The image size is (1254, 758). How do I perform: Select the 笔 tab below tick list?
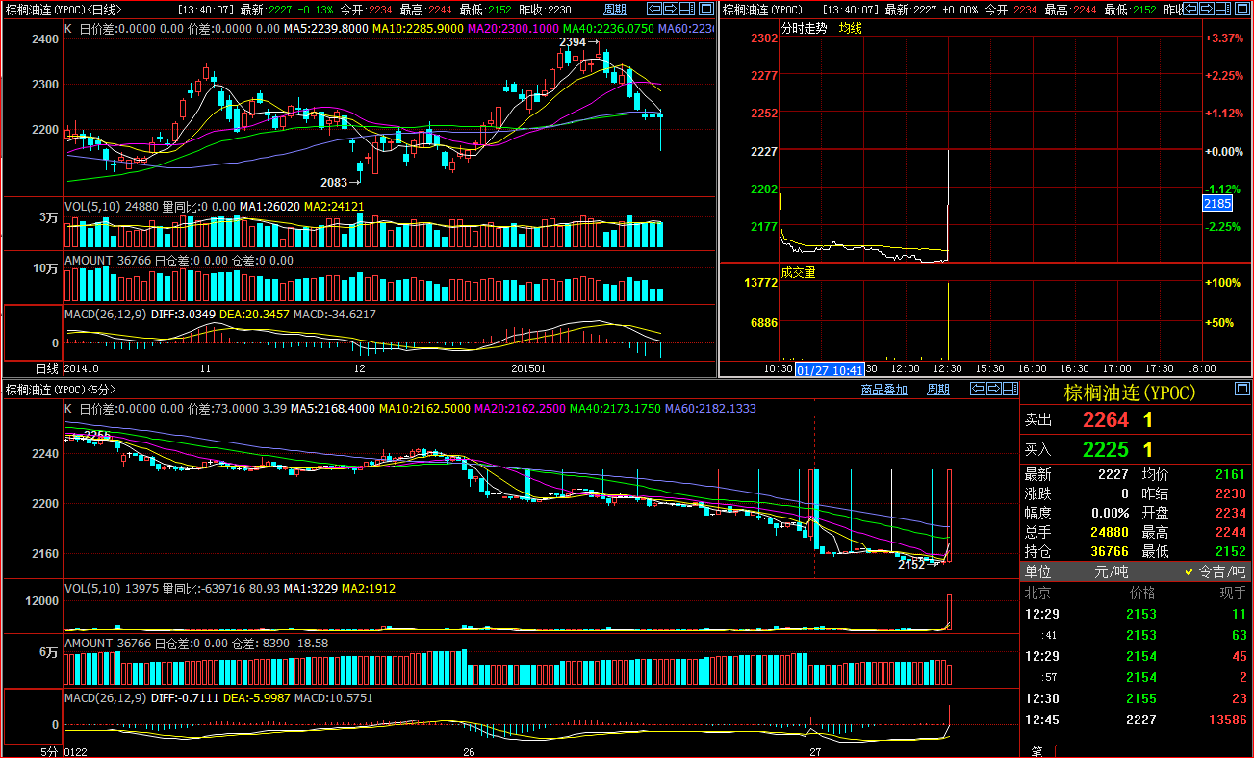pyautogui.click(x=1036, y=751)
